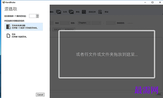
Task: Click the HandBrake logo in the title bar
Action: [3, 2]
